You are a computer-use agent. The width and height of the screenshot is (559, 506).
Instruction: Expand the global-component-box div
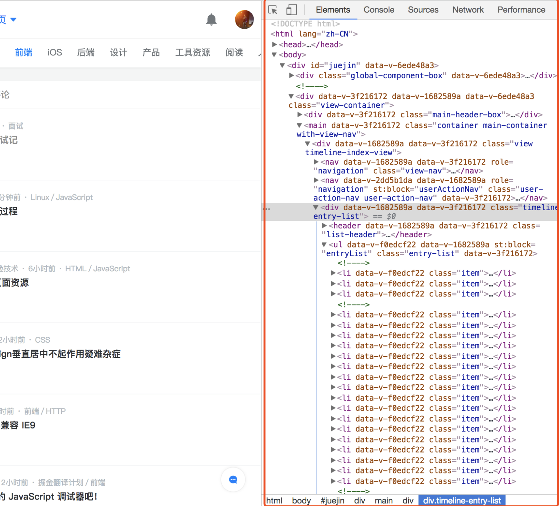(x=291, y=76)
